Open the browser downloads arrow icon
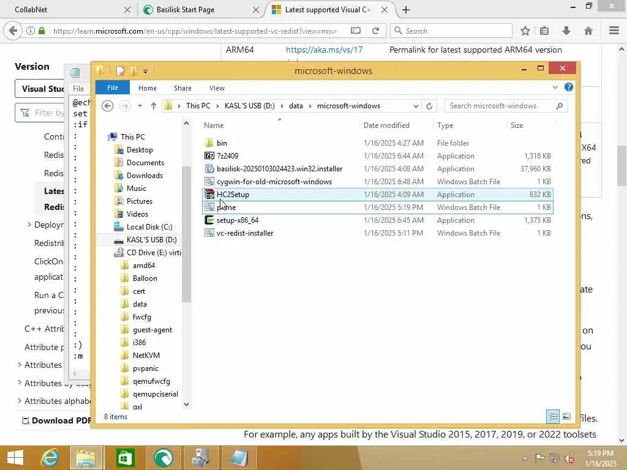Viewport: 627px width, 470px height. click(x=566, y=31)
